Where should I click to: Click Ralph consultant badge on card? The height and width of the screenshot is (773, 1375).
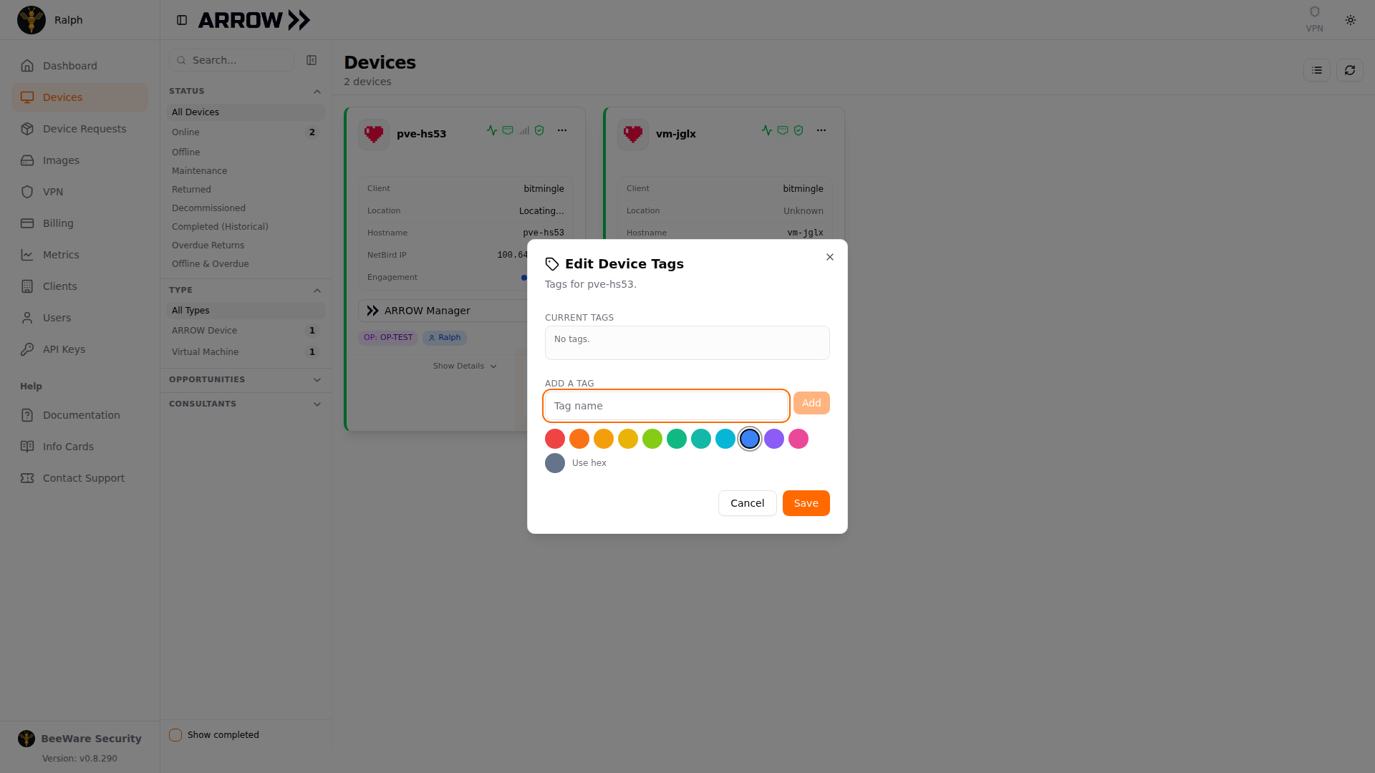(x=445, y=338)
